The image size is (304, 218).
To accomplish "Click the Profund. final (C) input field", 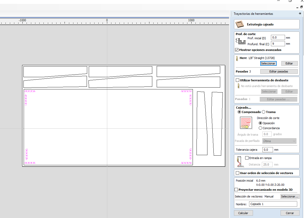I will click(278, 44).
